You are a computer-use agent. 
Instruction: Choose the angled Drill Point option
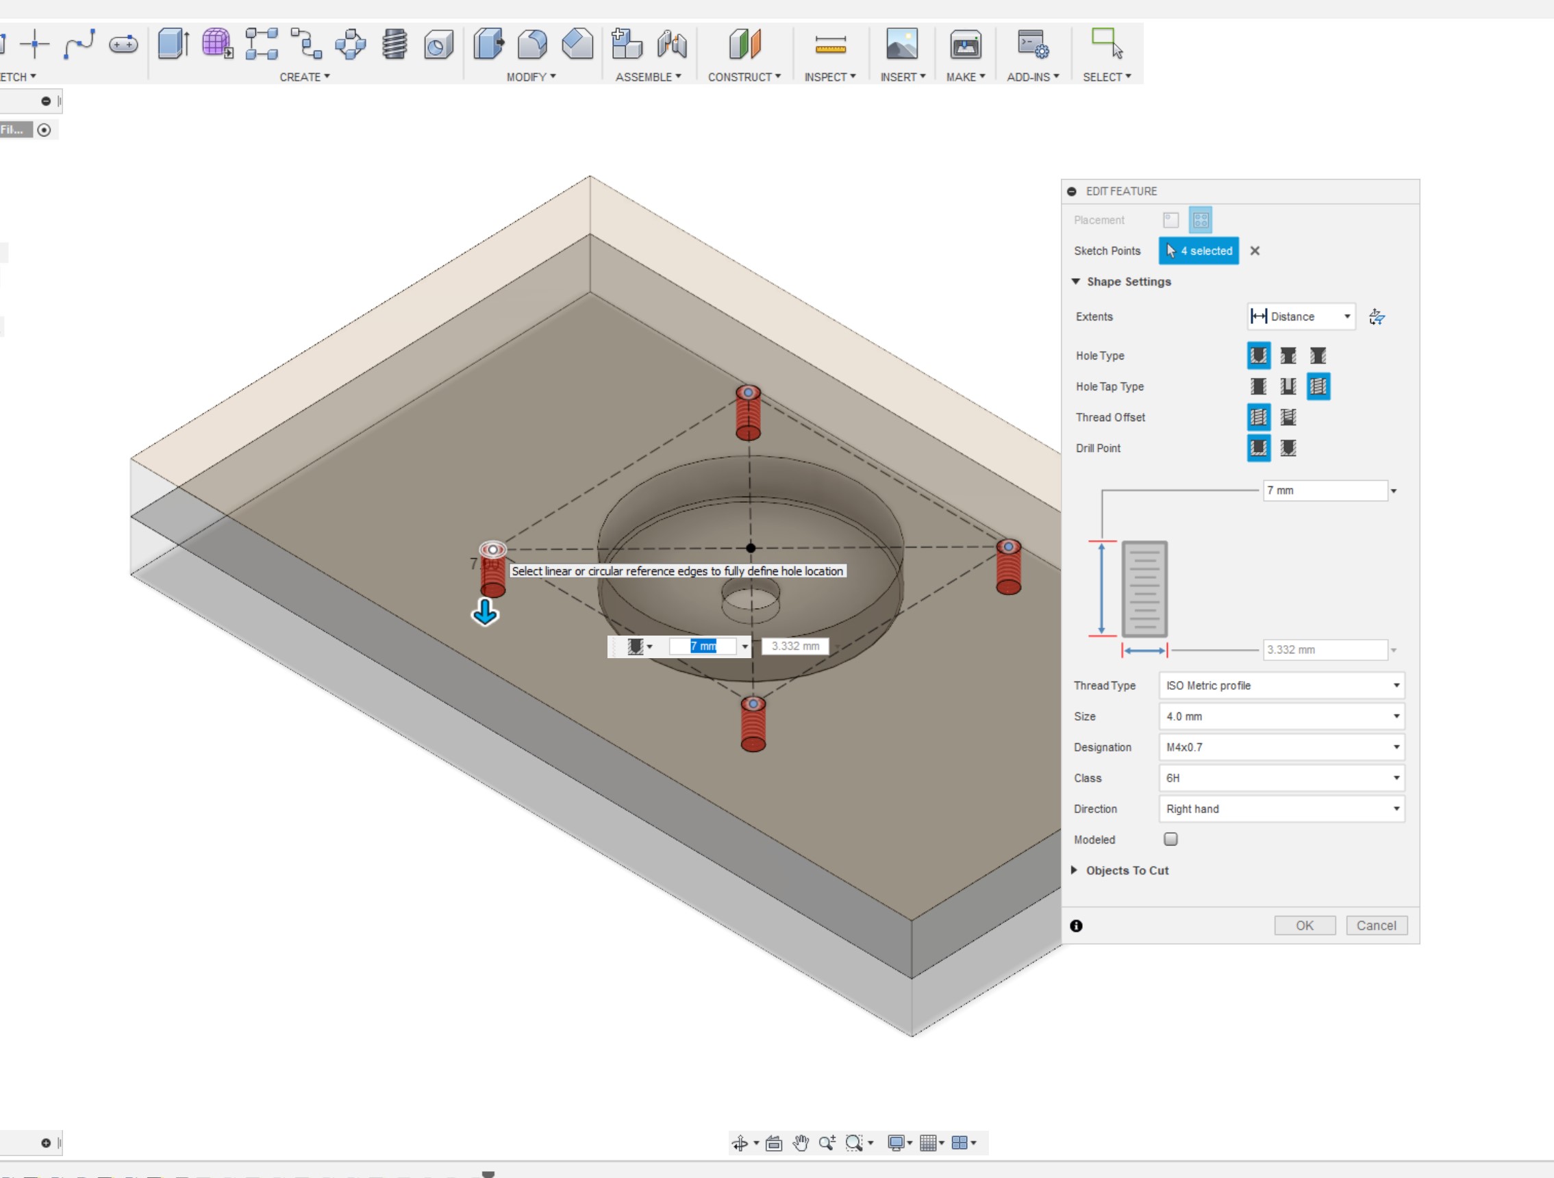pos(1288,448)
